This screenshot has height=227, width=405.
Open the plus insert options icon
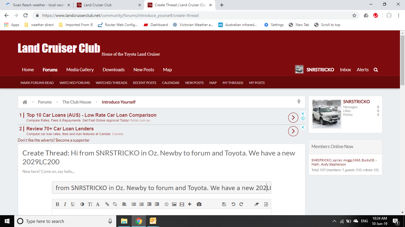coord(190,204)
